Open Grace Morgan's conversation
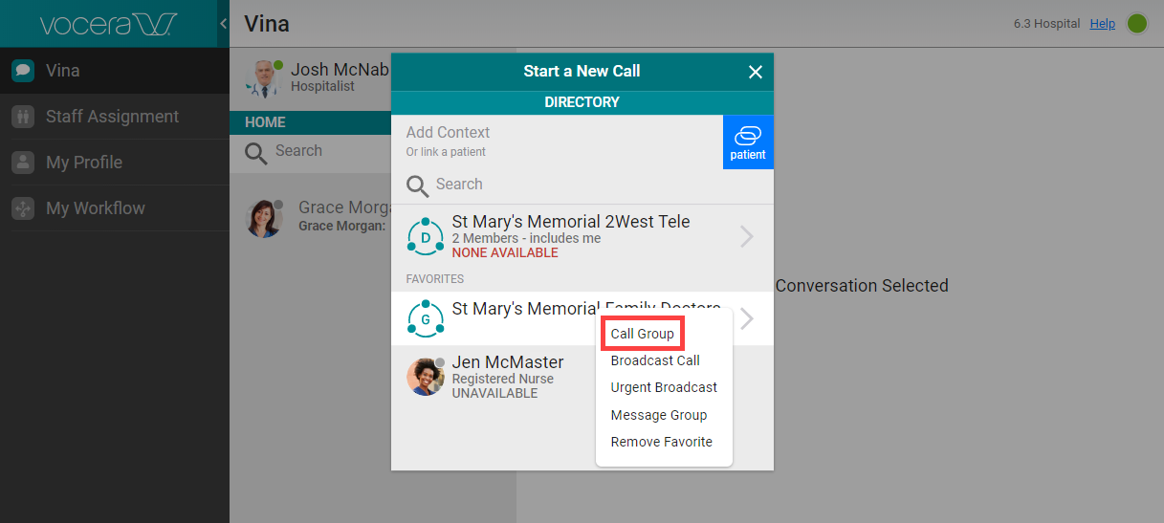This screenshot has width=1164, height=523. click(311, 217)
